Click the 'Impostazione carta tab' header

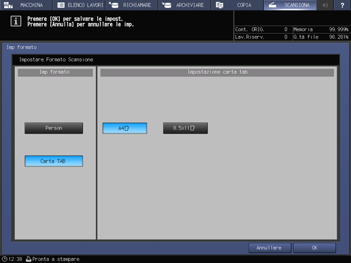(x=217, y=73)
